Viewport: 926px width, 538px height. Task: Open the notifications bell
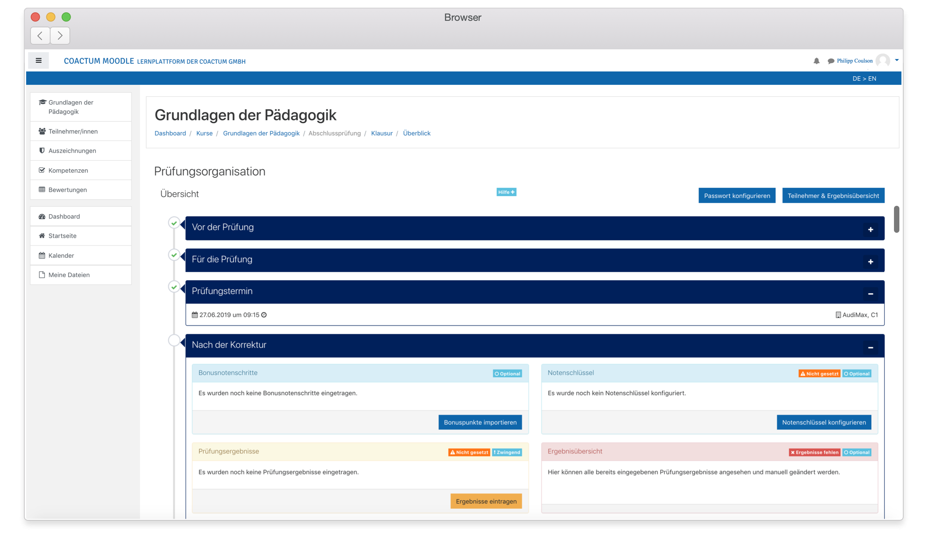pyautogui.click(x=816, y=61)
